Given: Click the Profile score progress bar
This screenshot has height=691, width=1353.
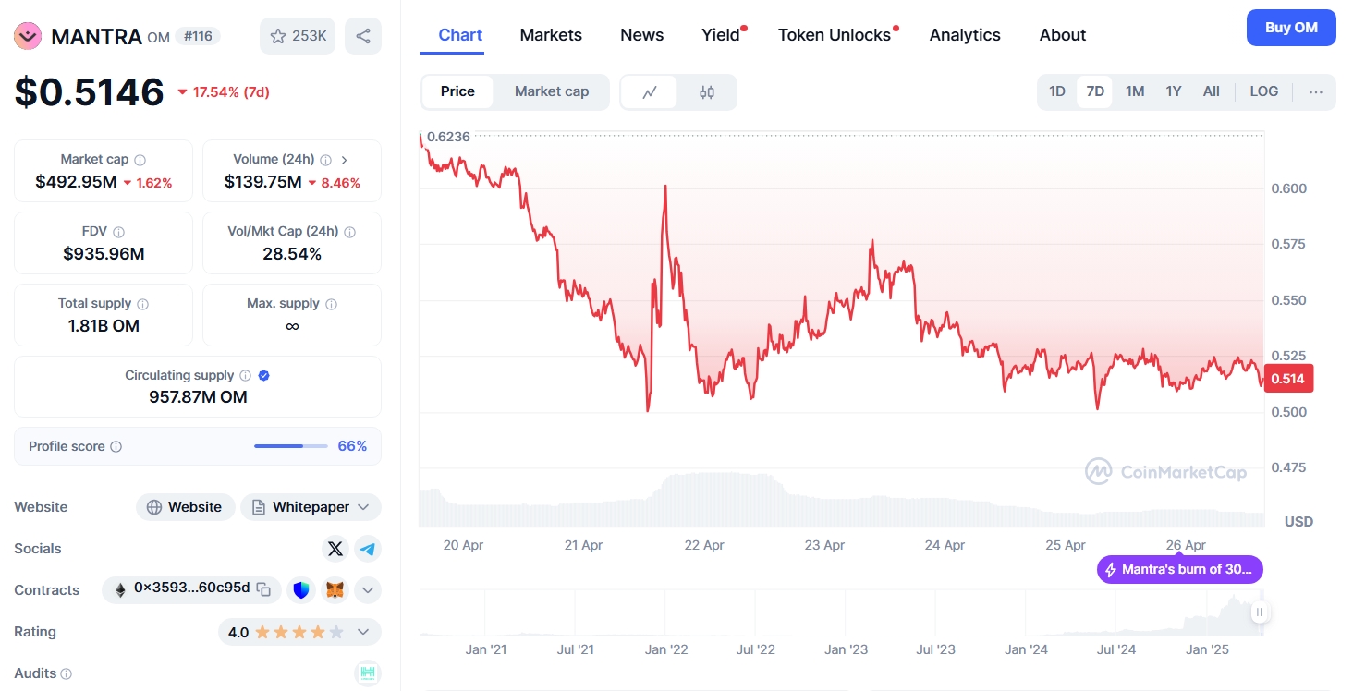Looking at the screenshot, I should (x=291, y=446).
